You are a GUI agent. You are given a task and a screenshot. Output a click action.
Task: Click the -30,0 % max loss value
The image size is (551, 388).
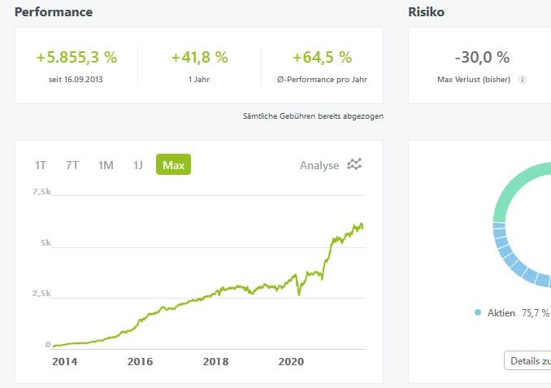[x=482, y=58]
